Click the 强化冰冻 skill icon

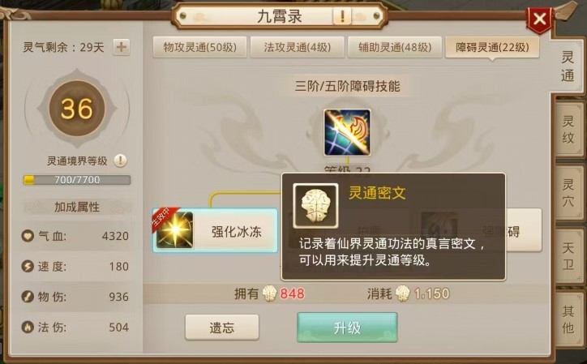coord(174,230)
